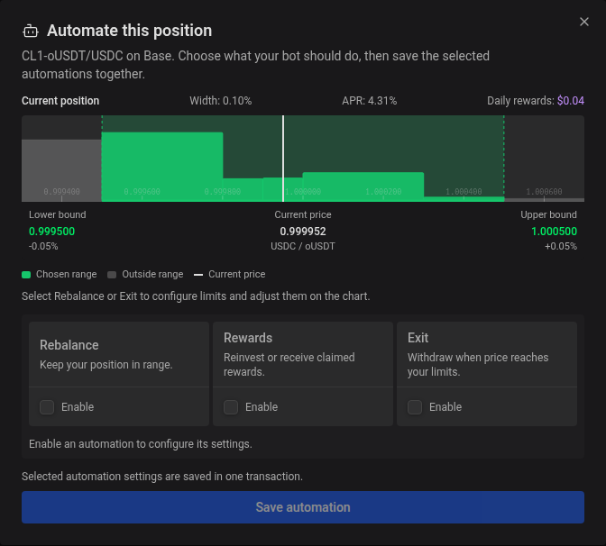The height and width of the screenshot is (546, 606).
Task: Click the robot icon beside the title
Action: [31, 31]
